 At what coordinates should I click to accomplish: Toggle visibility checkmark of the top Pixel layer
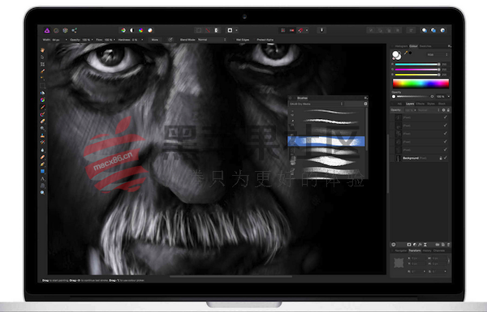click(x=446, y=118)
